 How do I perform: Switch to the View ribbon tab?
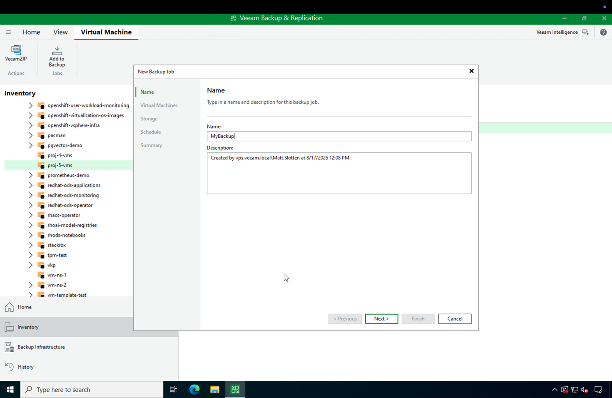[x=60, y=32]
